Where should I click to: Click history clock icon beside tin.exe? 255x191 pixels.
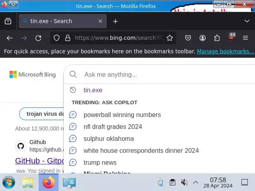click(73, 90)
